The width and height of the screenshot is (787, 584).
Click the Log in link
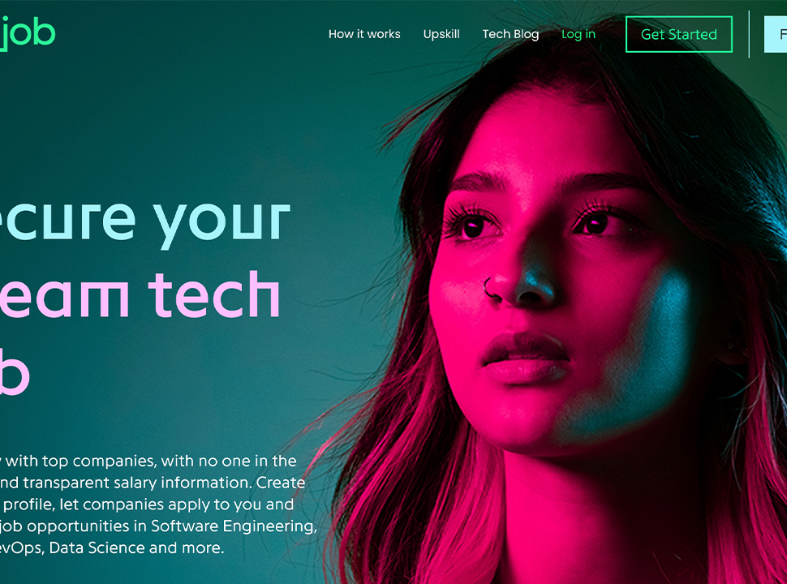[578, 34]
